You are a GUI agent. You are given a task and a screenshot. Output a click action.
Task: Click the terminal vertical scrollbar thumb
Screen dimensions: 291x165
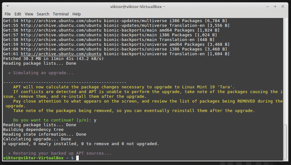pos(285,142)
